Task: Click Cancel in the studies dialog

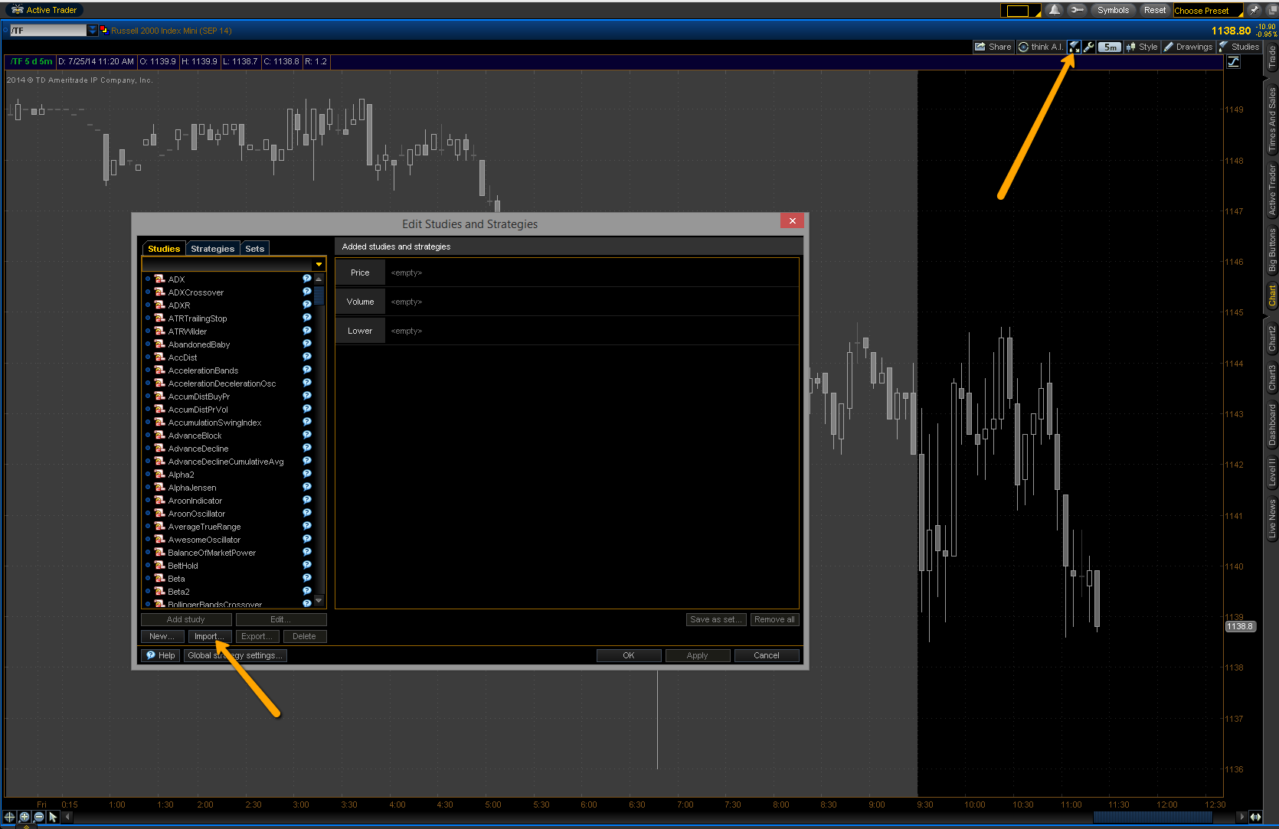Action: [x=767, y=655]
